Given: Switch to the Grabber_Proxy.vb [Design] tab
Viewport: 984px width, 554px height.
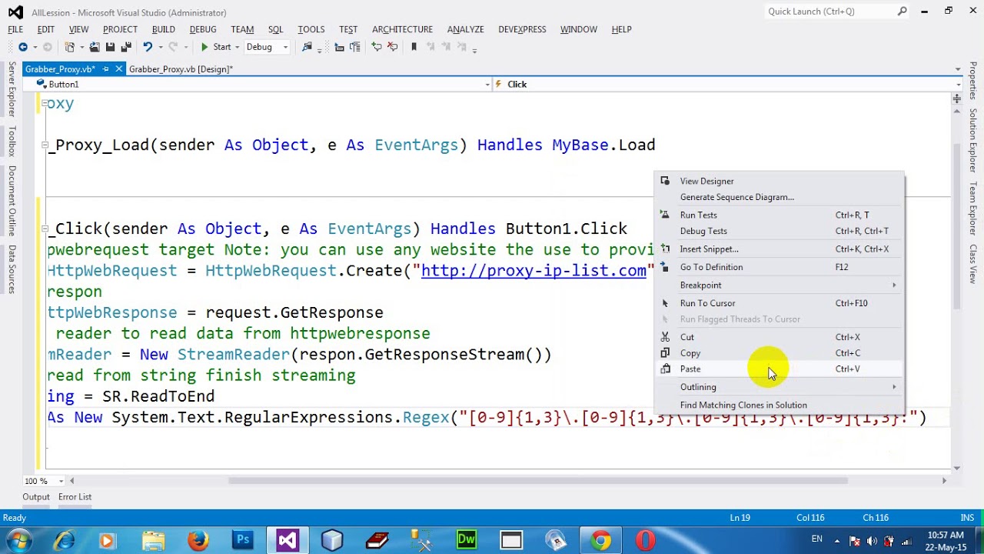Looking at the screenshot, I should (x=181, y=69).
